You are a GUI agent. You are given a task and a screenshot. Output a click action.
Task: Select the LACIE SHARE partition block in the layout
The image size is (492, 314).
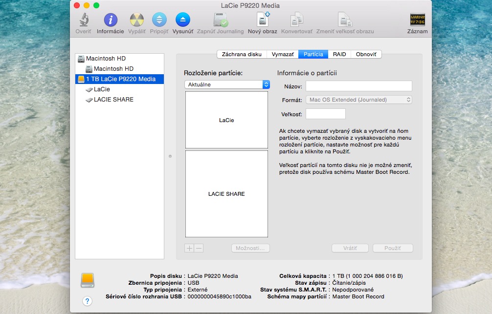coord(226,194)
